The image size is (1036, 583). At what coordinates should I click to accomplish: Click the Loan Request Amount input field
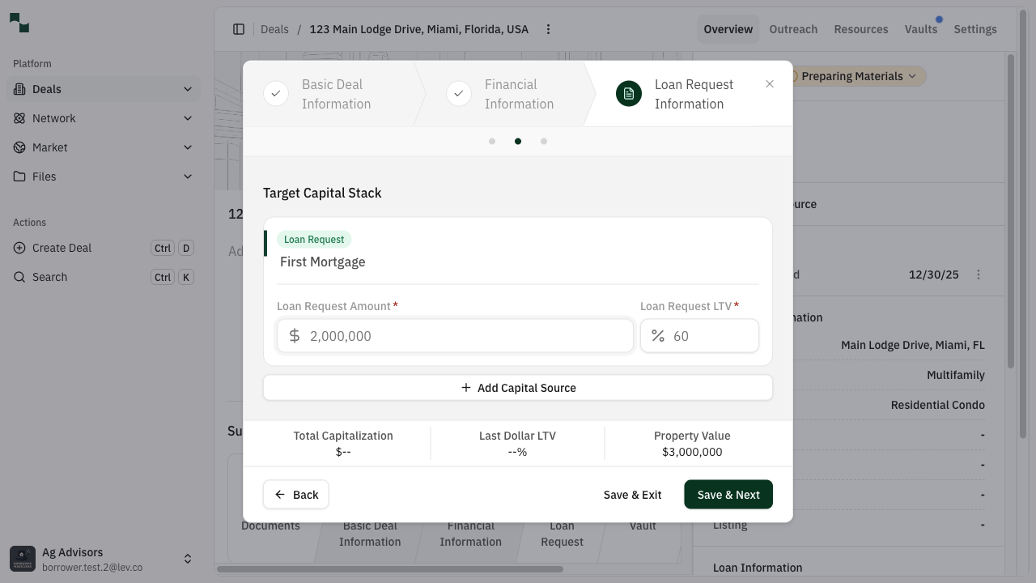[x=455, y=335]
